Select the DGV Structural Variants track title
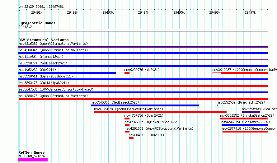 coord(44,40)
